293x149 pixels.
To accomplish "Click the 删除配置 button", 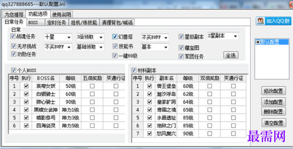I will click(x=273, y=111).
